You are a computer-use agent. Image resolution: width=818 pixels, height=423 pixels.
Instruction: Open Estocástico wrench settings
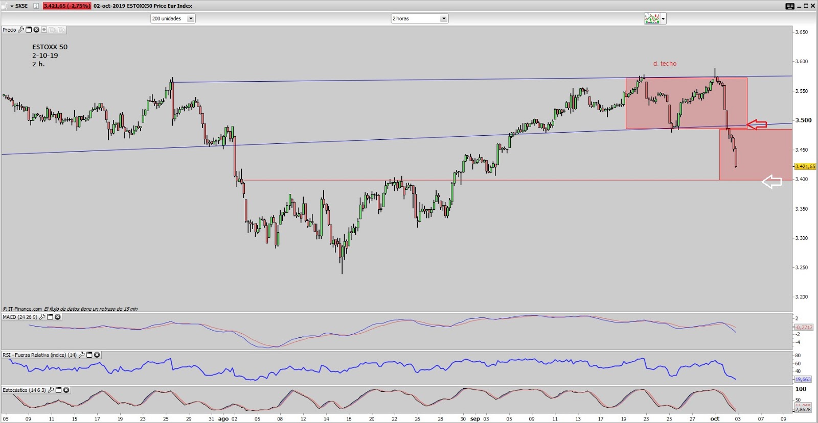click(x=51, y=390)
